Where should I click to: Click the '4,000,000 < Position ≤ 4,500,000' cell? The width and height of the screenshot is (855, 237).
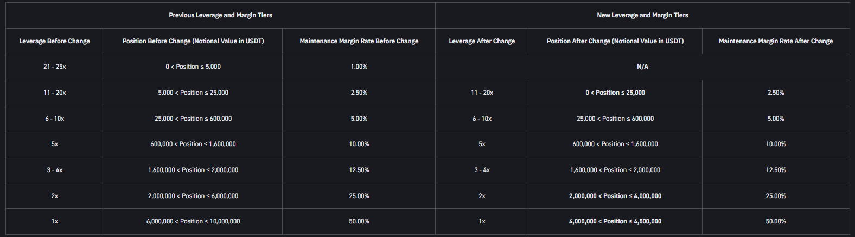pyautogui.click(x=615, y=221)
